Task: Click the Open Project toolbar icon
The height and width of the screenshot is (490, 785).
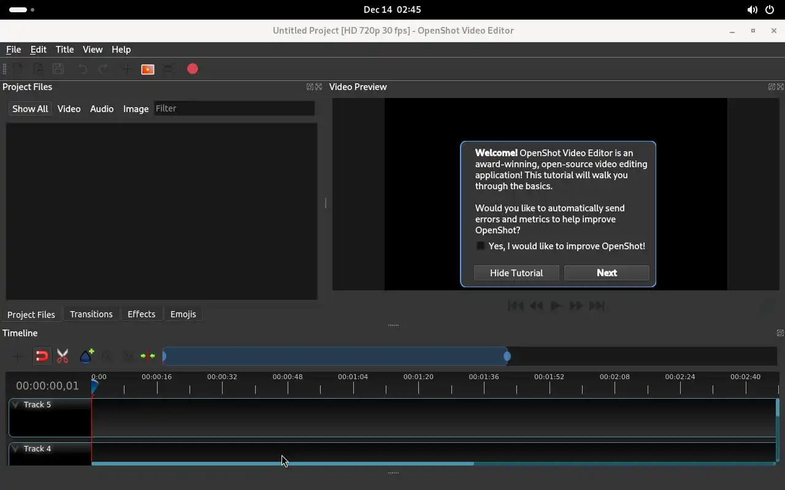Action: [x=38, y=69]
